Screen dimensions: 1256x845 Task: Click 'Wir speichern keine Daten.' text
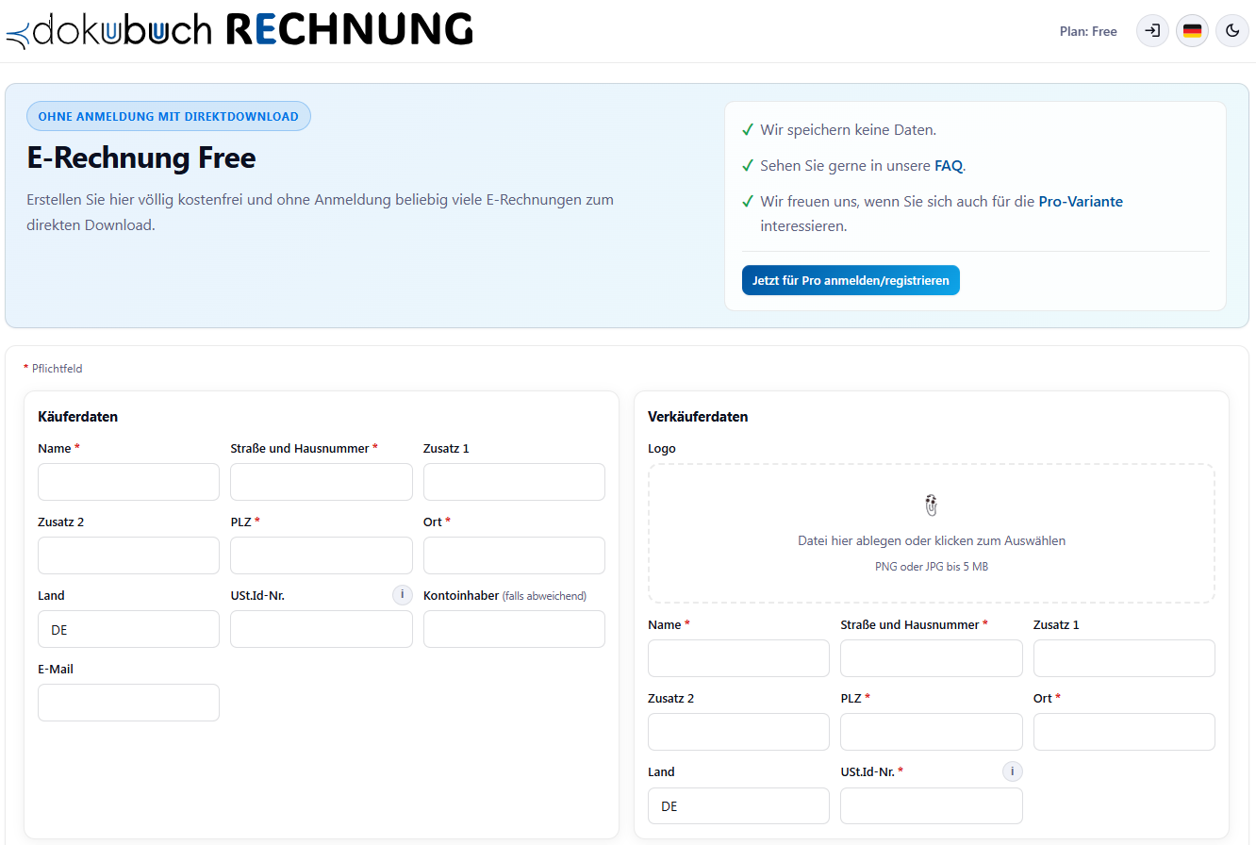(849, 130)
